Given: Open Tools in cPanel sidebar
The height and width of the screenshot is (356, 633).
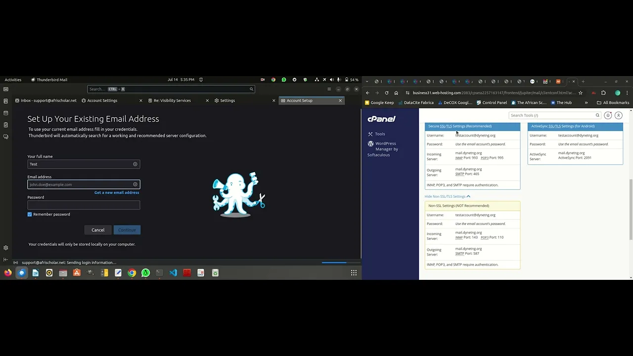Looking at the screenshot, I should click(376, 134).
